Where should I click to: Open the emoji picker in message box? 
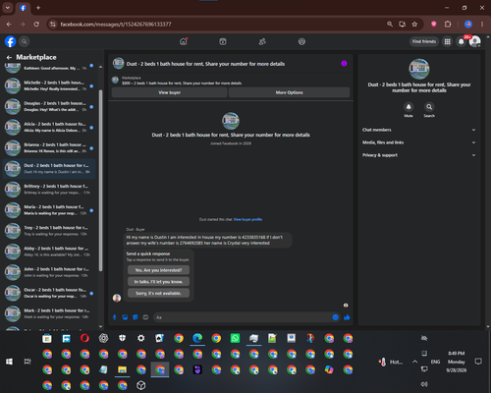point(335,317)
